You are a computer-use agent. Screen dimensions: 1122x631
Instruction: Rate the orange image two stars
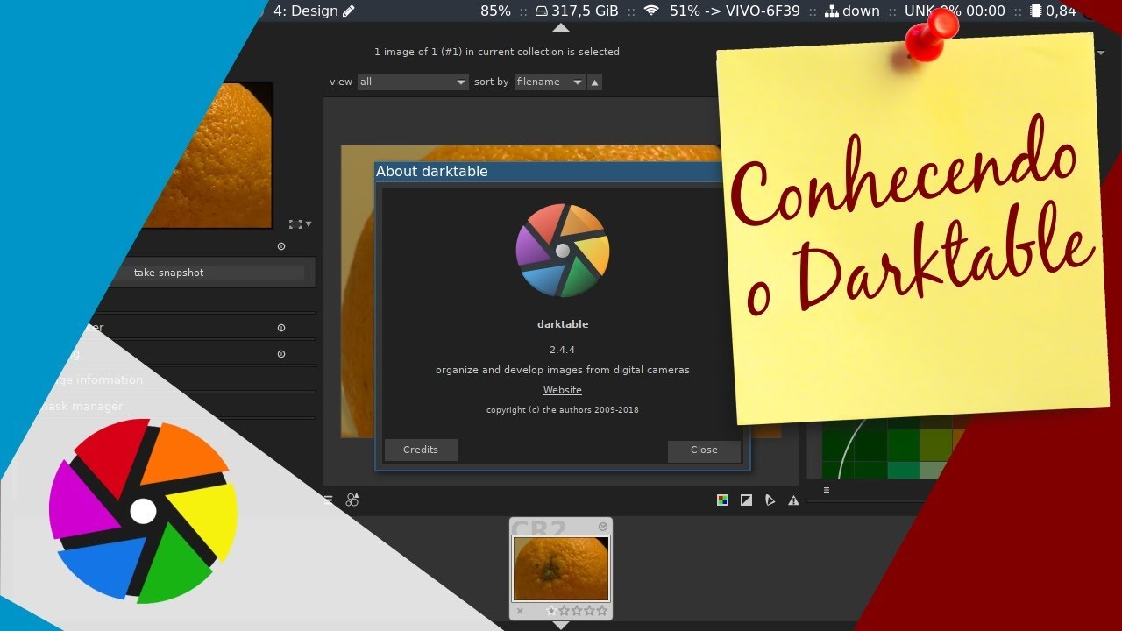565,611
